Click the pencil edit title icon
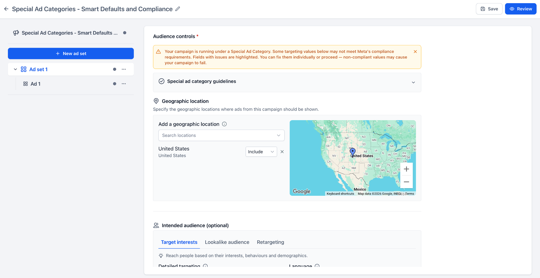Image resolution: width=540 pixels, height=278 pixels. 178,9
